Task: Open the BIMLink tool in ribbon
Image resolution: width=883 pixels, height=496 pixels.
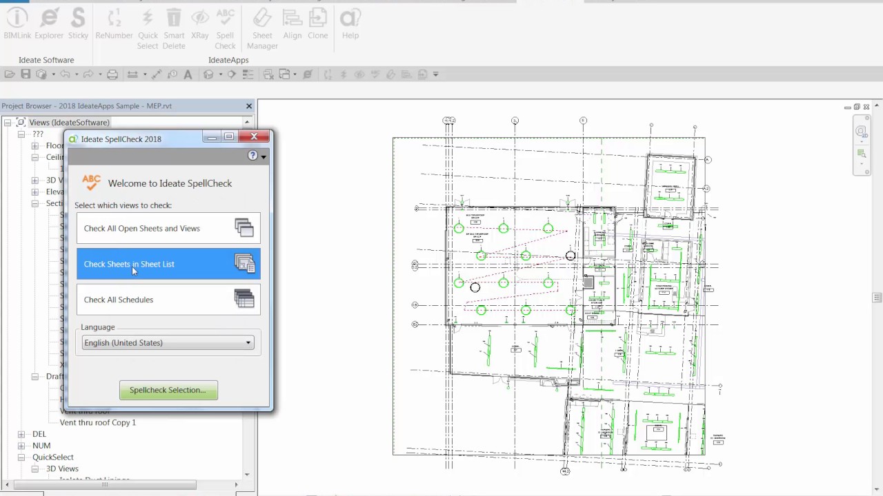Action: [17, 24]
